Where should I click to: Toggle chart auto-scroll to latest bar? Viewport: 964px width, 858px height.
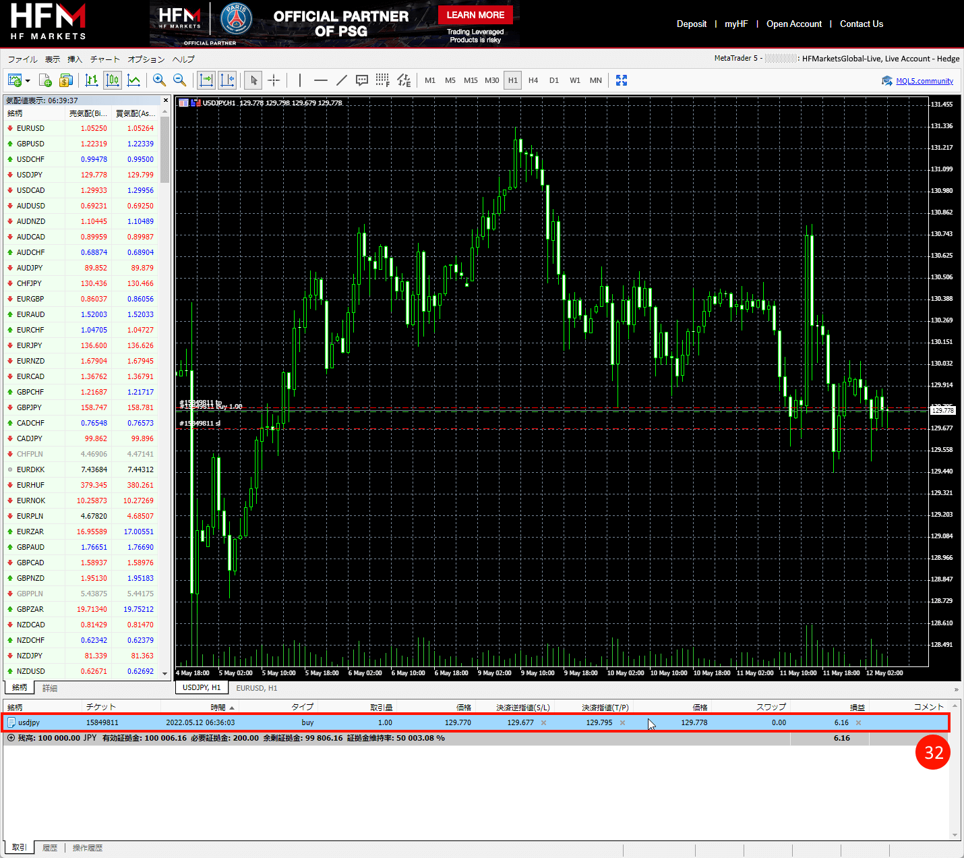click(x=206, y=80)
